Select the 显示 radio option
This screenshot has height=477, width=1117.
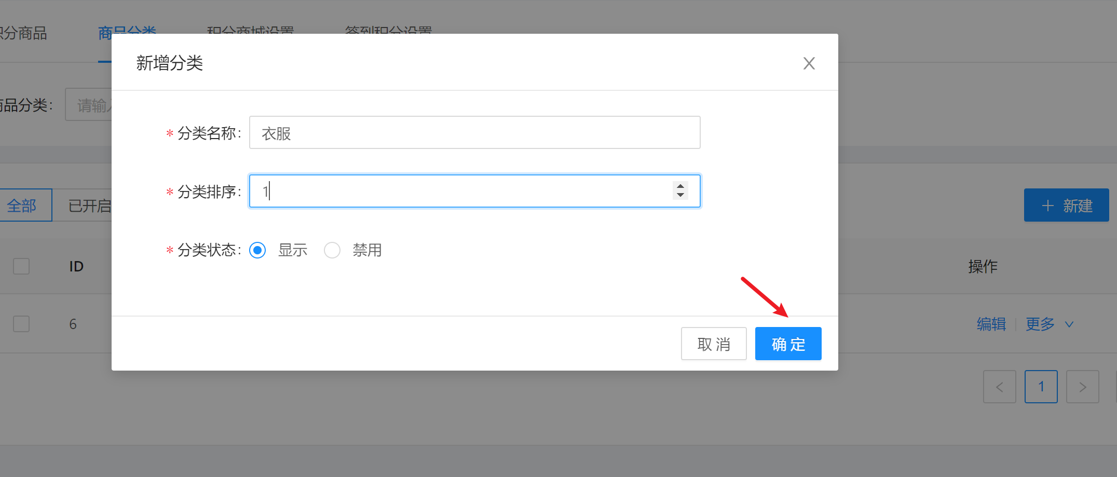tap(257, 250)
